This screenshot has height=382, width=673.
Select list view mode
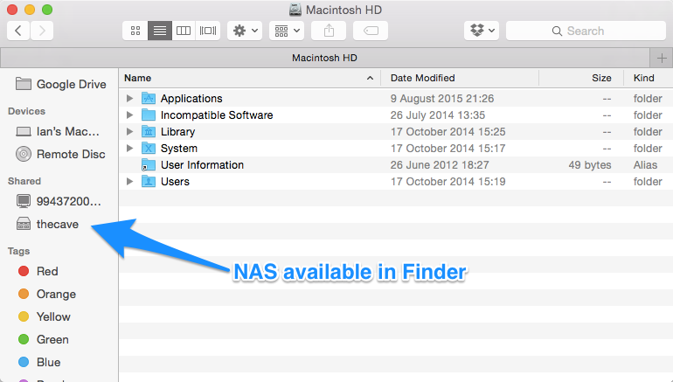(x=160, y=31)
